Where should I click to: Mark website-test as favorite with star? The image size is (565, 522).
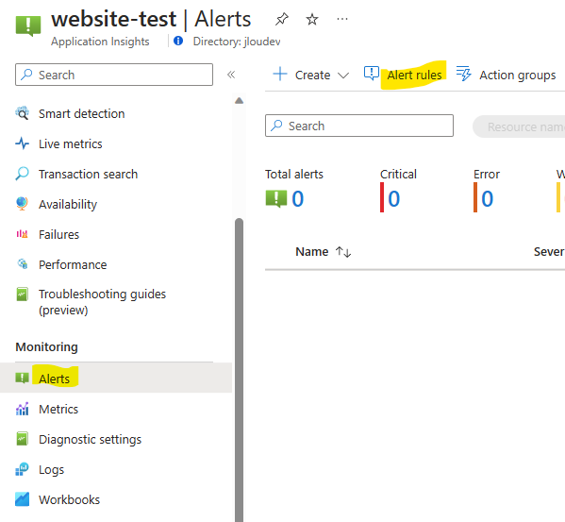312,19
